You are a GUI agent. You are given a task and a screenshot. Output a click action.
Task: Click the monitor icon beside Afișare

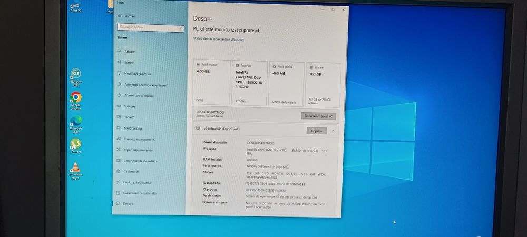click(x=119, y=51)
